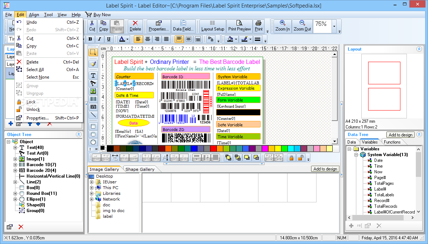Set left text alignment
The image size is (428, 244).
pos(138,39)
